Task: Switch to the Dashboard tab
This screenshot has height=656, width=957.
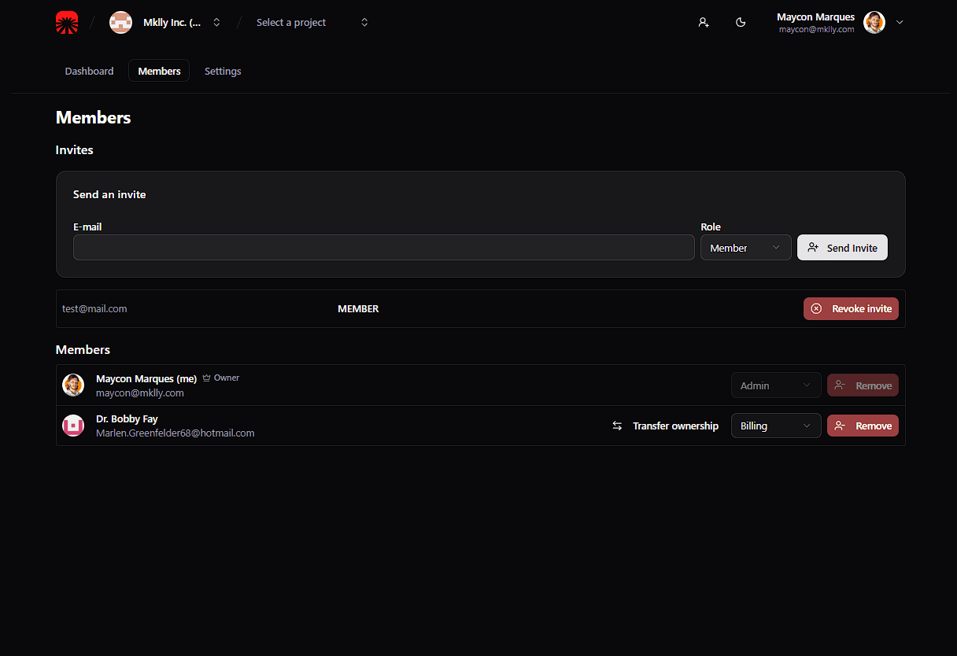Action: tap(89, 71)
